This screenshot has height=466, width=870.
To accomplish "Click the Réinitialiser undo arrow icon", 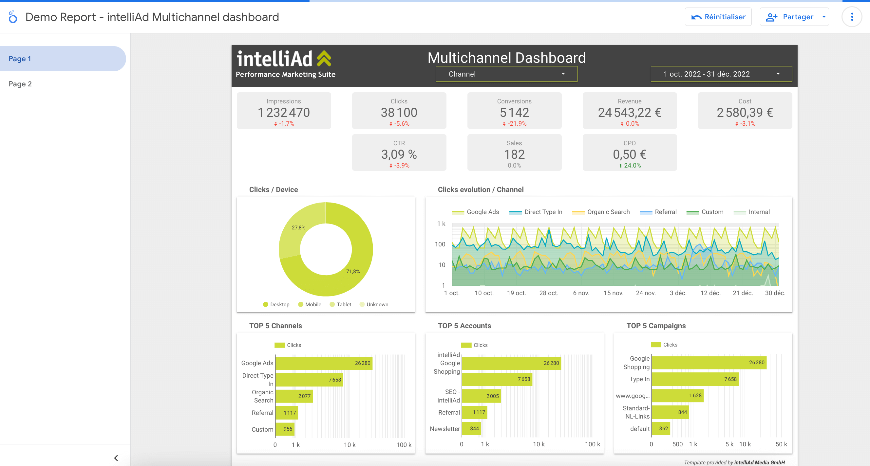I will point(696,17).
